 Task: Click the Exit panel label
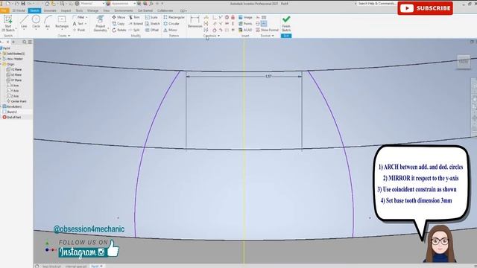286,36
